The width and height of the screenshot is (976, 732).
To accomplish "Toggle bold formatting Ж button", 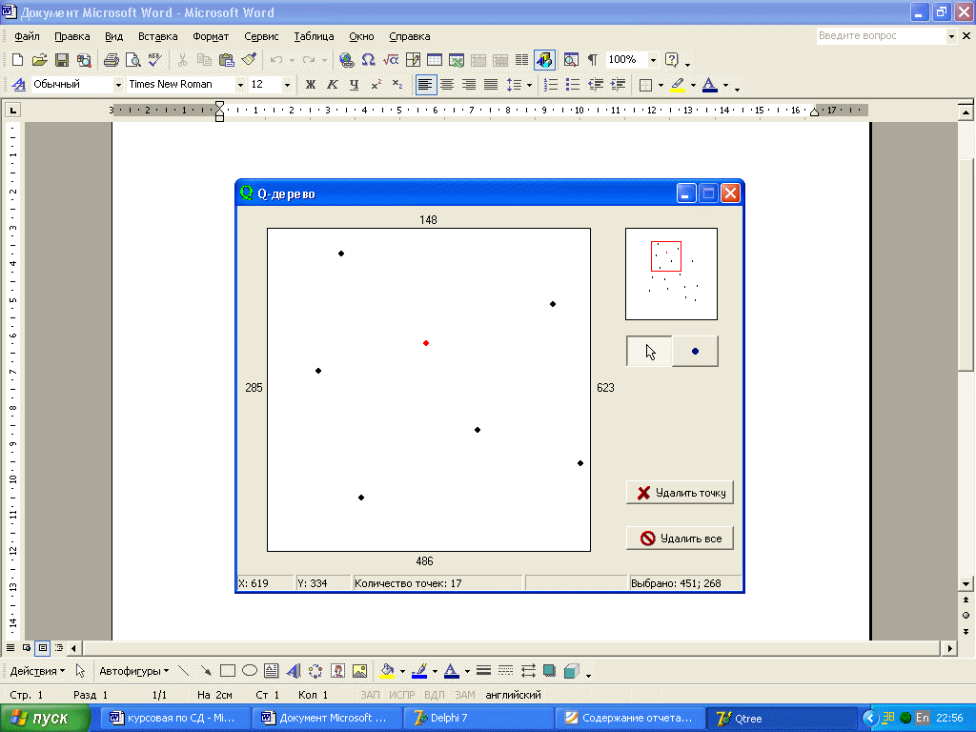I will [310, 85].
